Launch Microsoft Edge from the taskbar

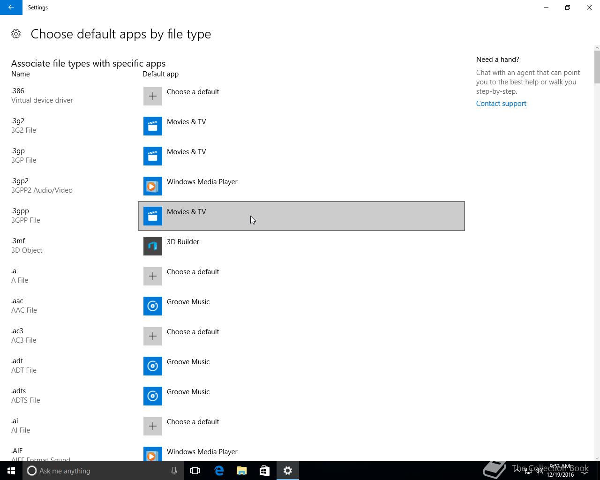tap(218, 471)
